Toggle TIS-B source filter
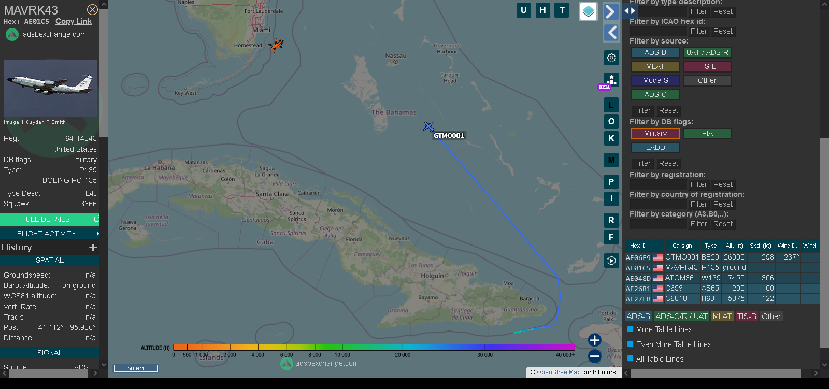 (707, 66)
